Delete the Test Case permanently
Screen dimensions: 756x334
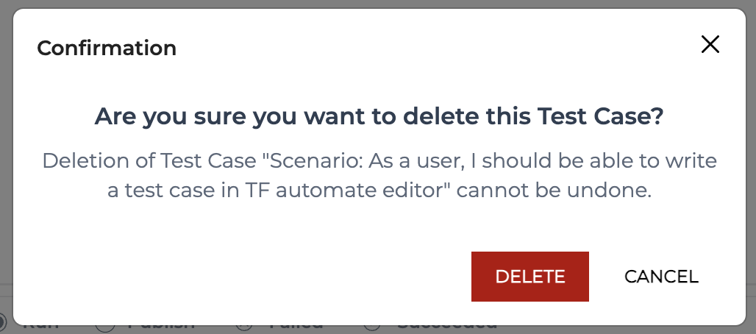click(530, 277)
